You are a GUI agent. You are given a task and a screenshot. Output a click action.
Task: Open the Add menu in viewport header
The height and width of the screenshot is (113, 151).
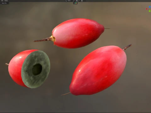tap(2, 1)
